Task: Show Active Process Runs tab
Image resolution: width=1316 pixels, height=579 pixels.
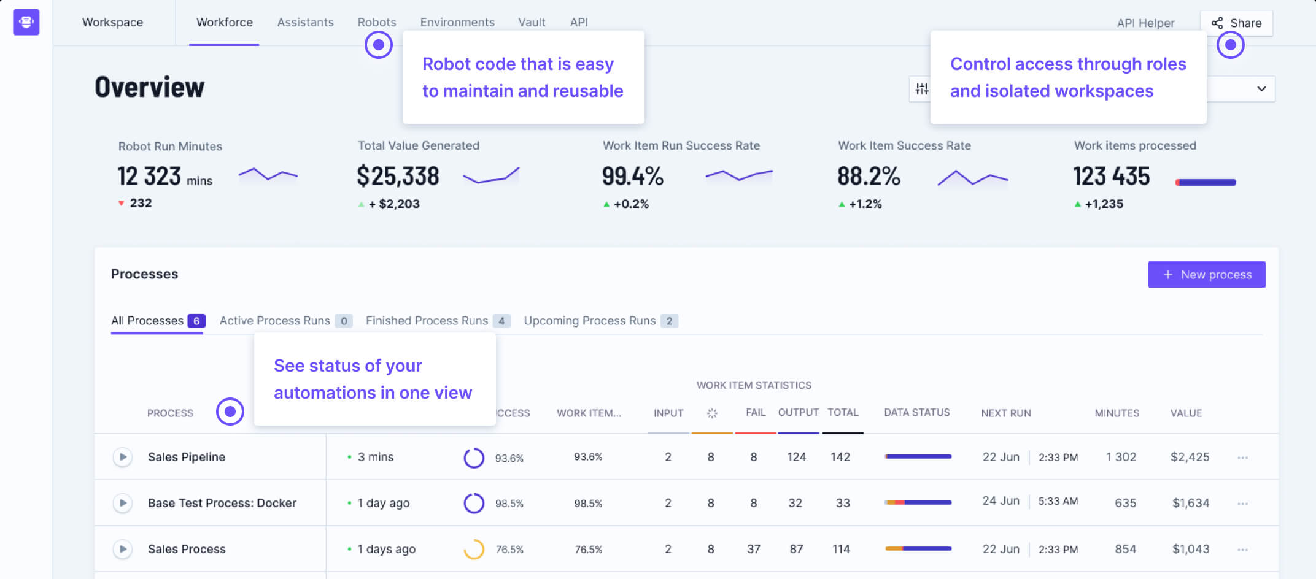Action: pos(286,321)
